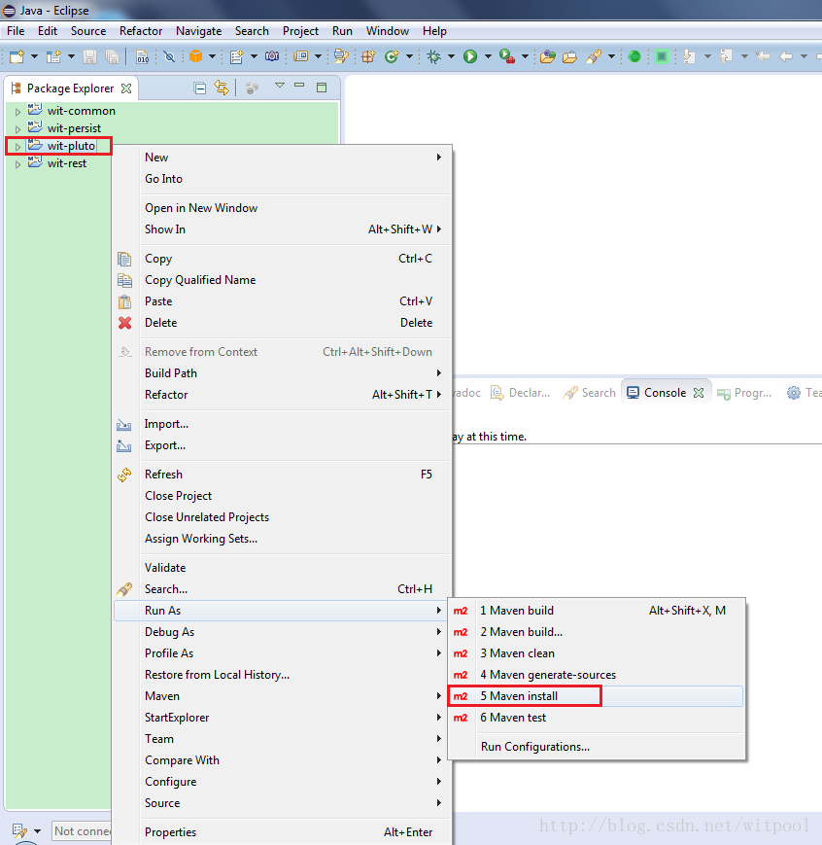Select 6 Maven test option
This screenshot has height=845, width=822.
click(x=597, y=718)
